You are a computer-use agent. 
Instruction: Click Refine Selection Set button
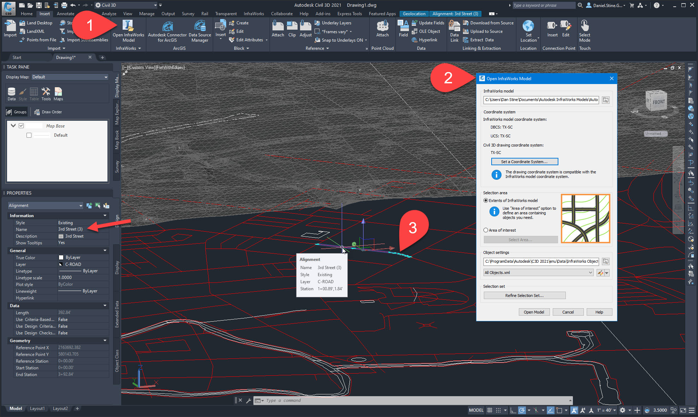524,296
